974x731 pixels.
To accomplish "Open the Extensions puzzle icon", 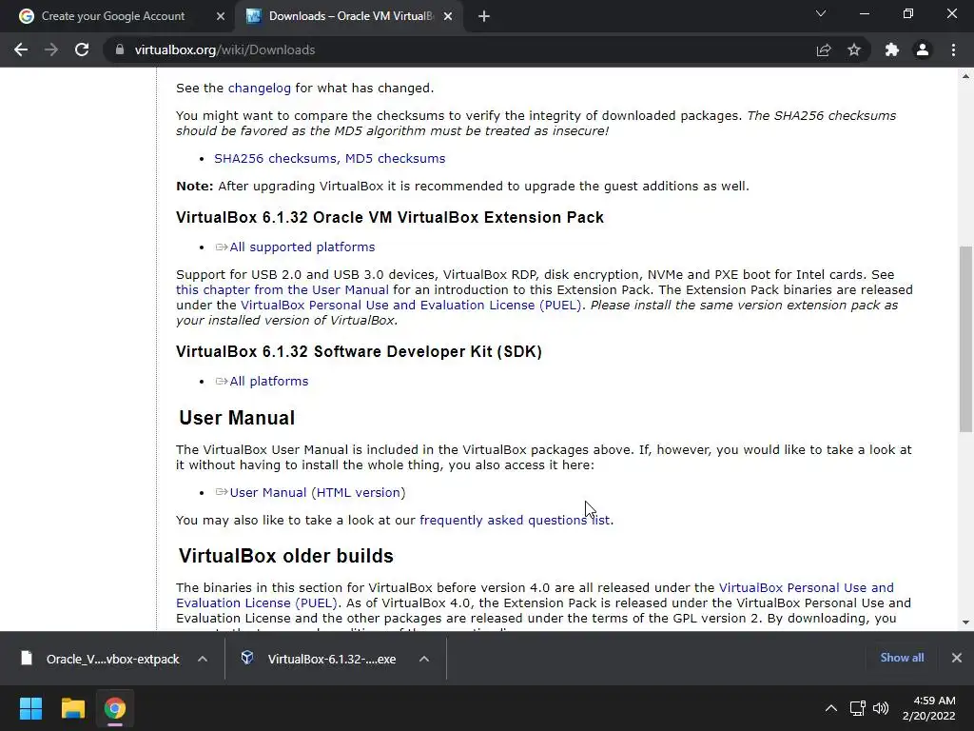I will [892, 49].
